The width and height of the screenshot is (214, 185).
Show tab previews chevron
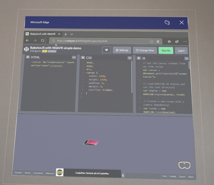click(72, 34)
